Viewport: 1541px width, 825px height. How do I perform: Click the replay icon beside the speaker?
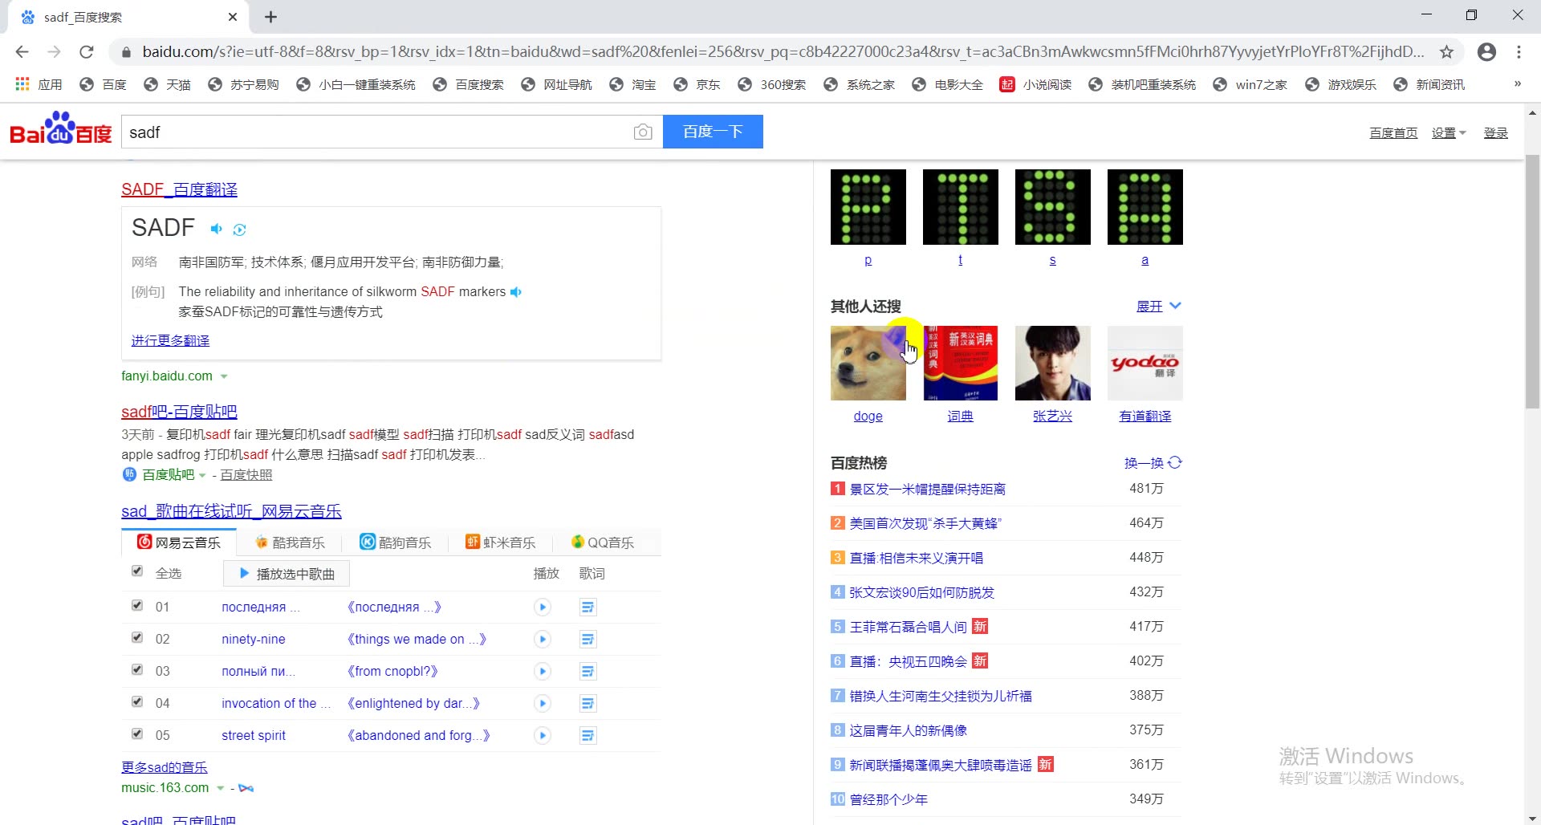(x=239, y=230)
